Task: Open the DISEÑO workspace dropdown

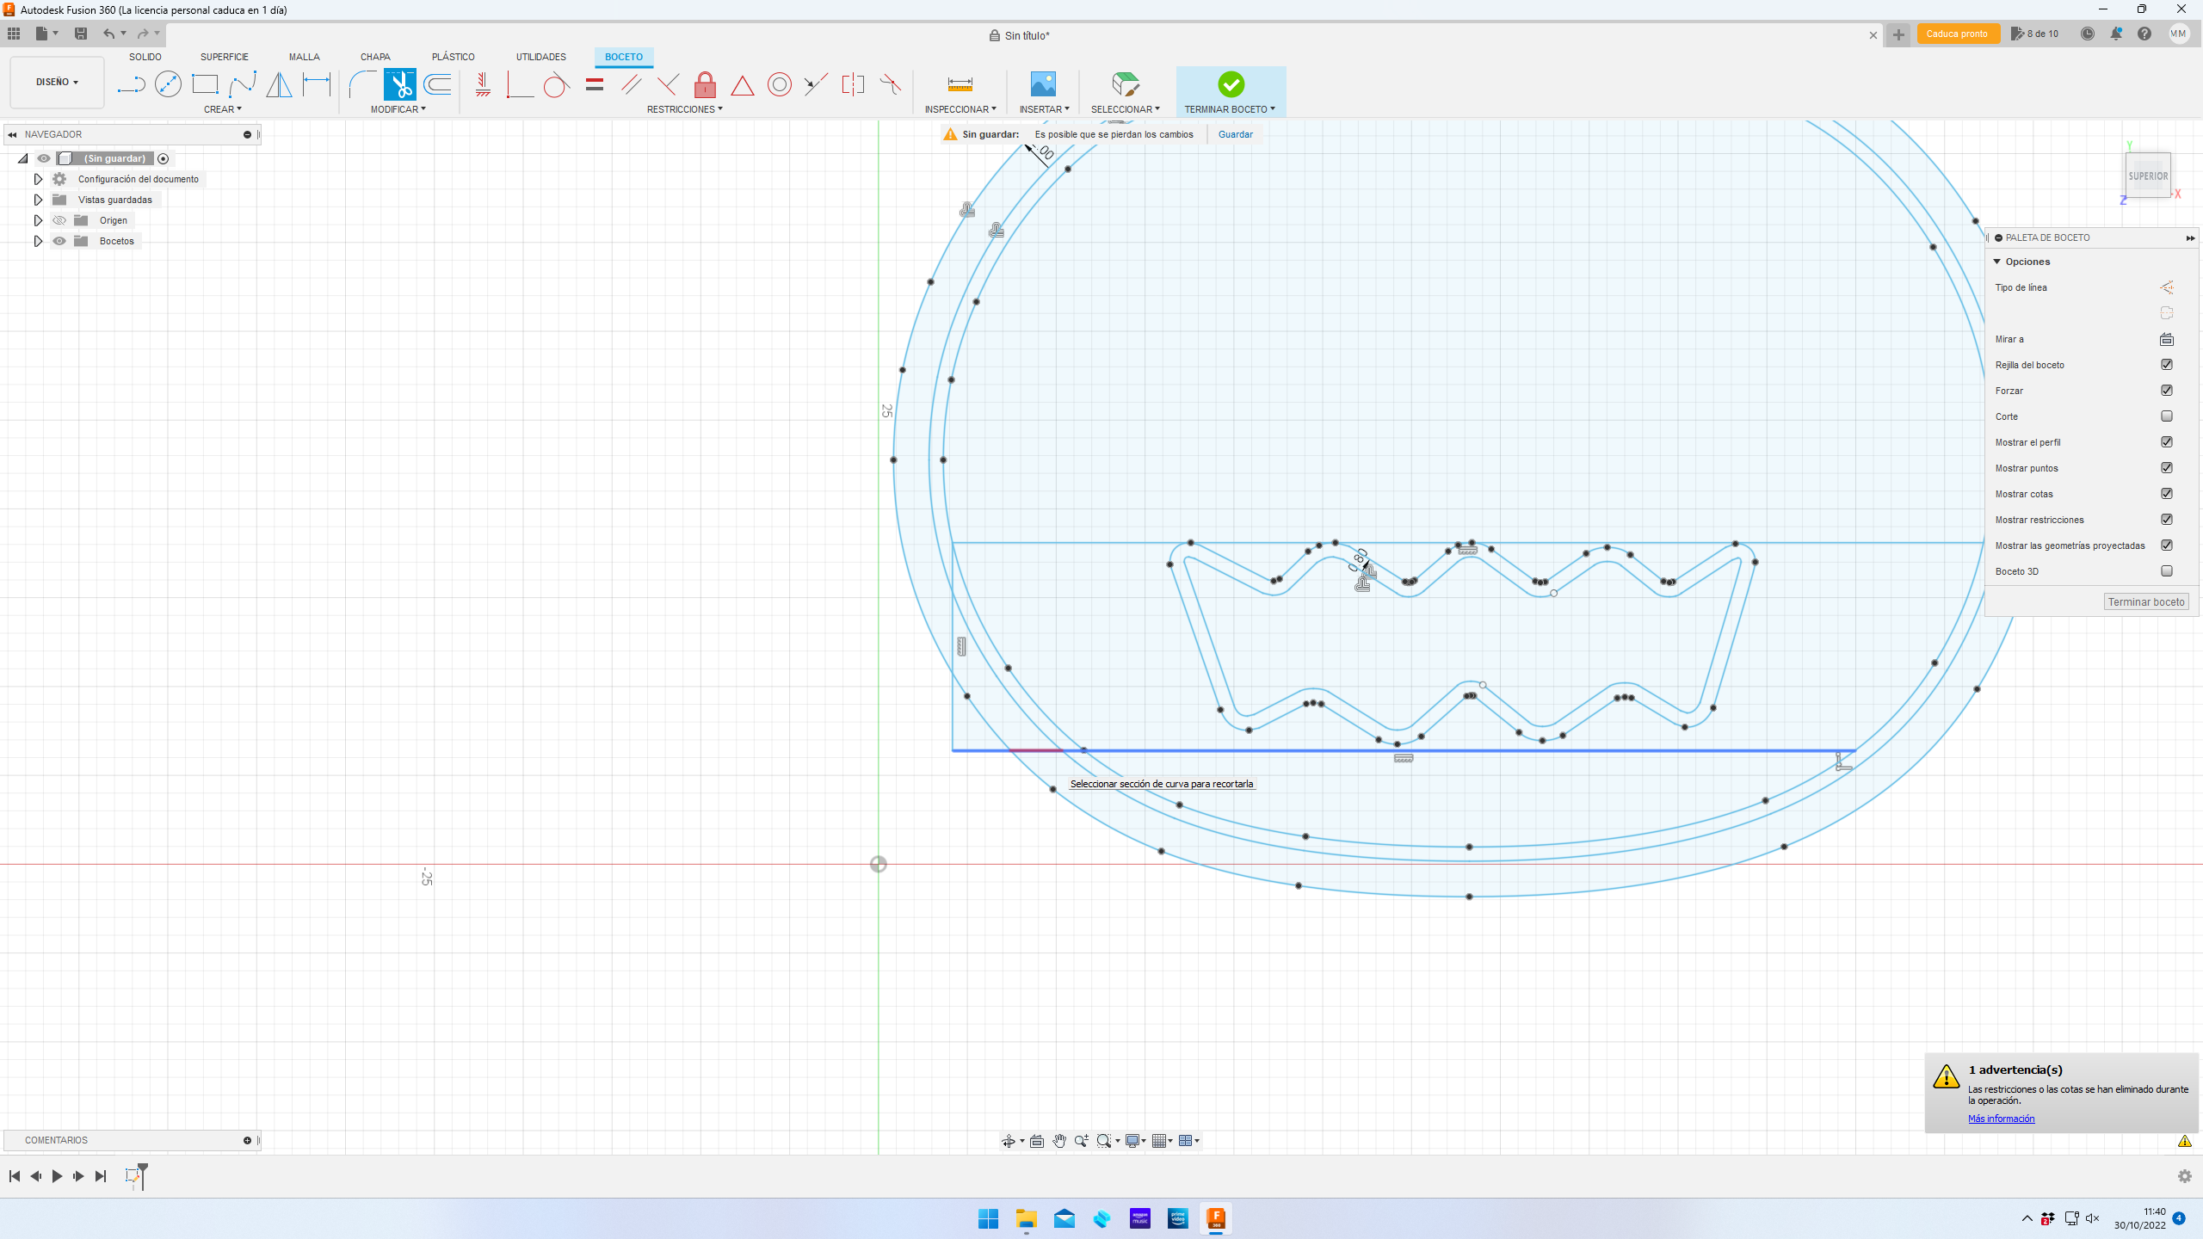Action: click(x=57, y=83)
